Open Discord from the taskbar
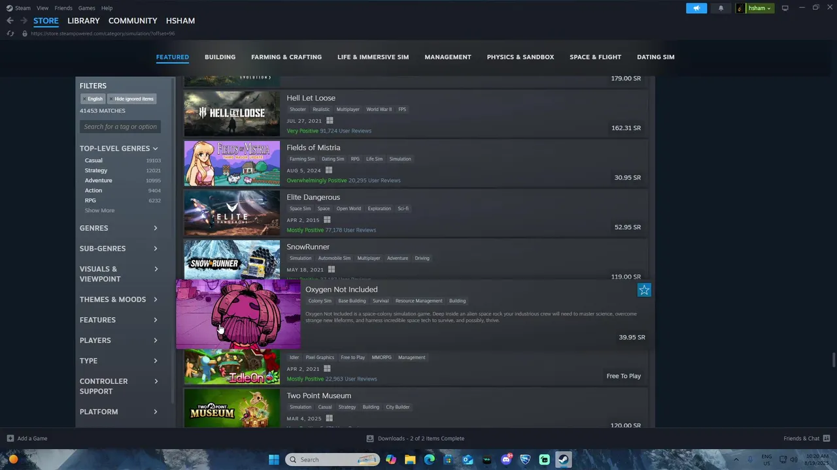This screenshot has height=470, width=837. [x=506, y=459]
